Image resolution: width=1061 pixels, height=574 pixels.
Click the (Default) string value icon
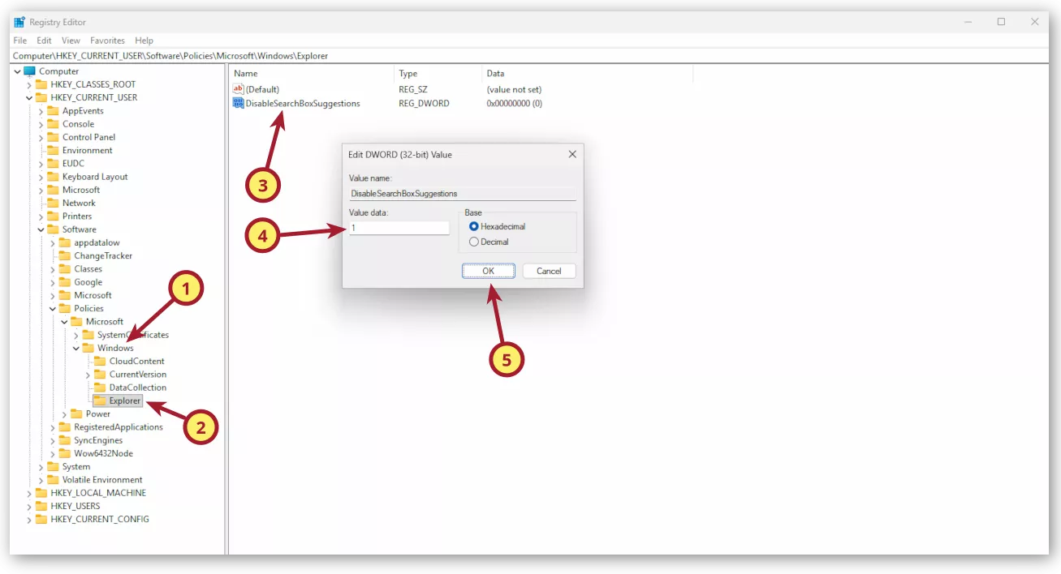238,89
